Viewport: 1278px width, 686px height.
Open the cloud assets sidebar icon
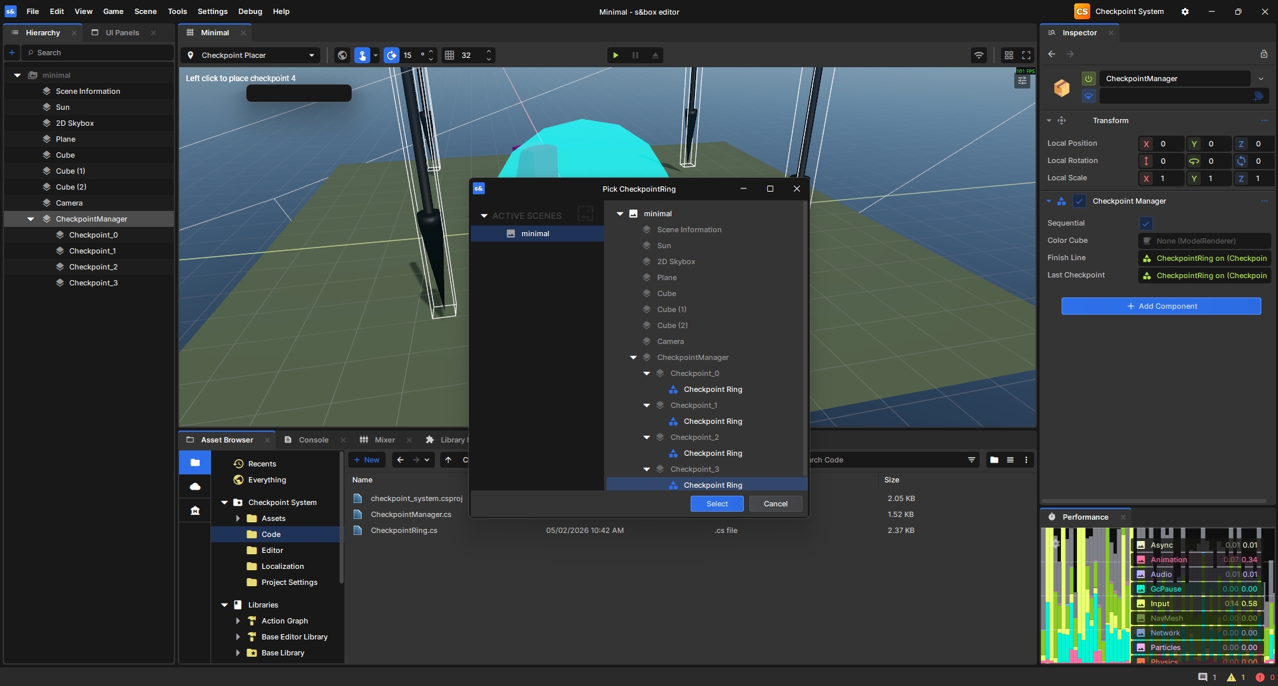[x=195, y=486]
